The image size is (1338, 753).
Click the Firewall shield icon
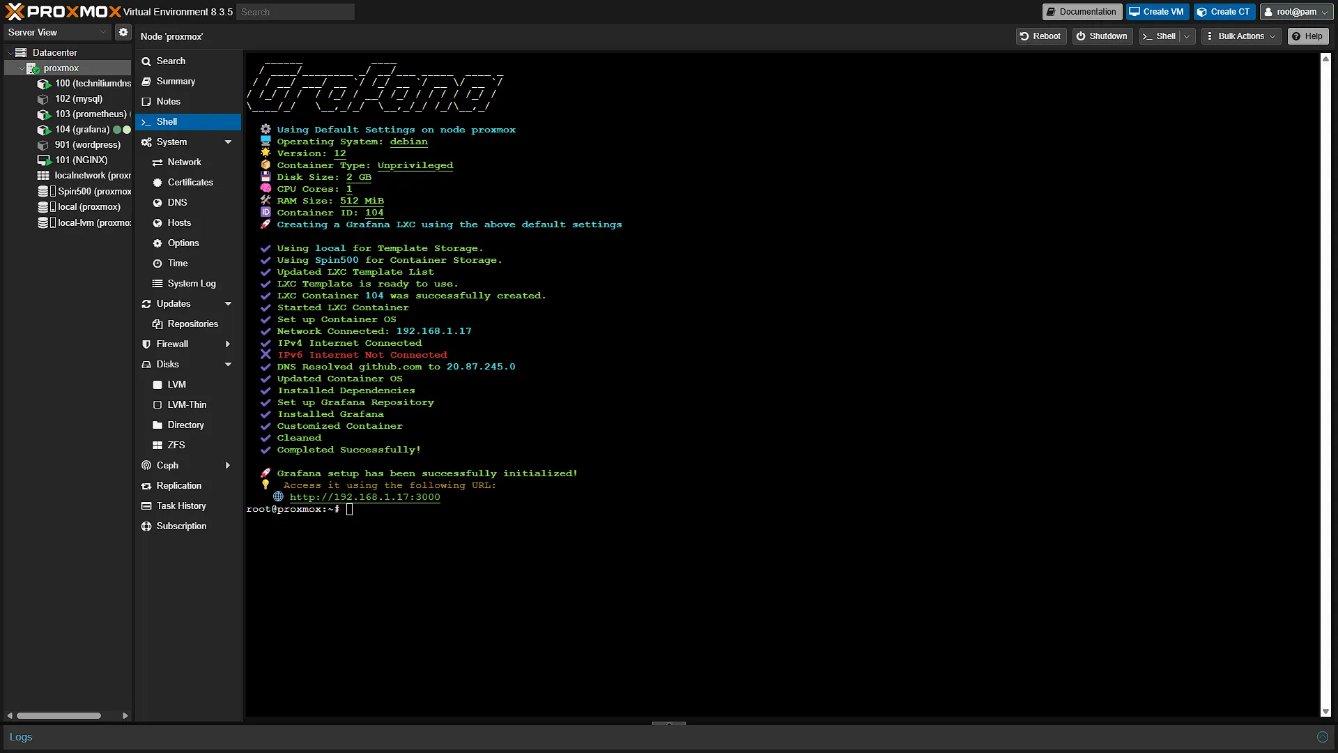point(146,344)
